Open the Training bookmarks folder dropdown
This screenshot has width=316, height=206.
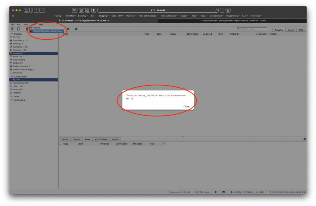pos(59,16)
